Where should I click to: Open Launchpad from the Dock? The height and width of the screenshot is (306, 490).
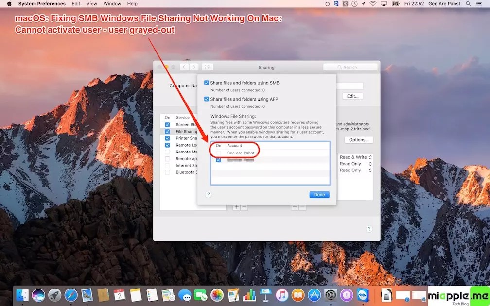[x=54, y=295]
